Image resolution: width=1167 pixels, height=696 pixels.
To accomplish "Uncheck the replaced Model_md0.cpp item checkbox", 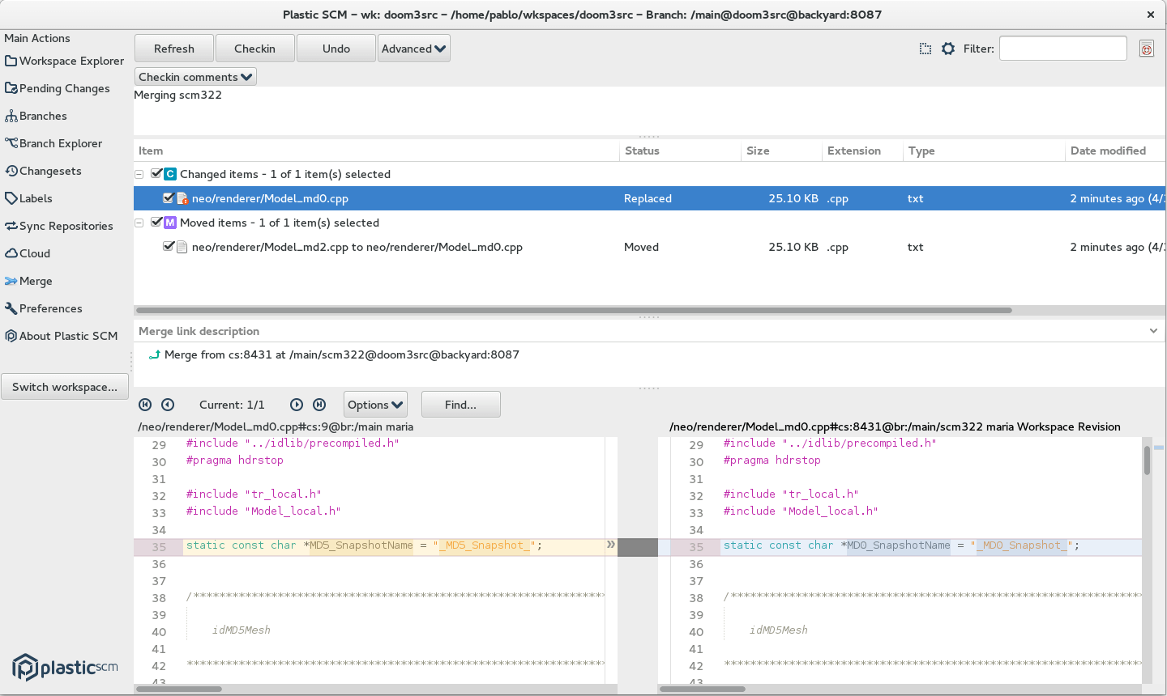I will coord(169,197).
